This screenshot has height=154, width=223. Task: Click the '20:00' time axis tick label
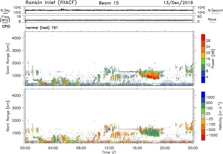click(x=165, y=148)
